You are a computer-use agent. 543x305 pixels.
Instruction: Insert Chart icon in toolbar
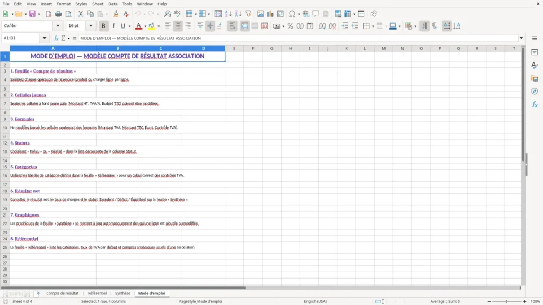(270, 14)
